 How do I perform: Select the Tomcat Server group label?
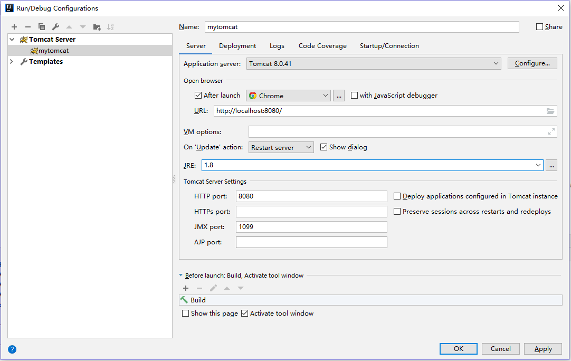coord(52,40)
